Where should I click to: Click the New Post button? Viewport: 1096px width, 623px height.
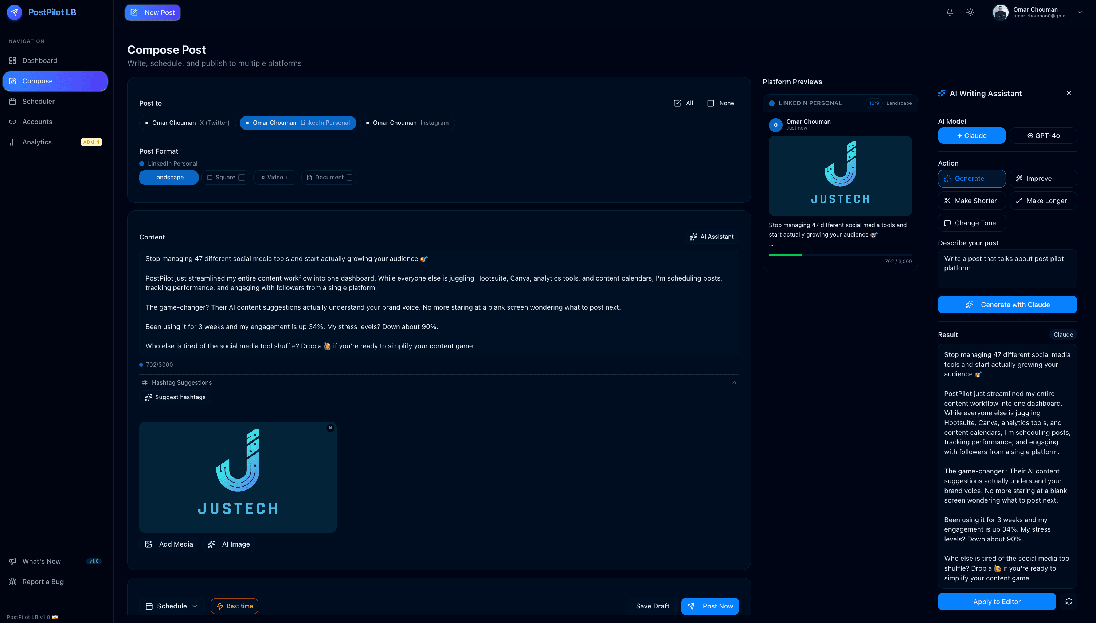click(152, 12)
